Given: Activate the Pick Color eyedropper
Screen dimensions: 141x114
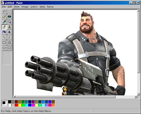Looking at the screenshot, I should click(4, 22).
